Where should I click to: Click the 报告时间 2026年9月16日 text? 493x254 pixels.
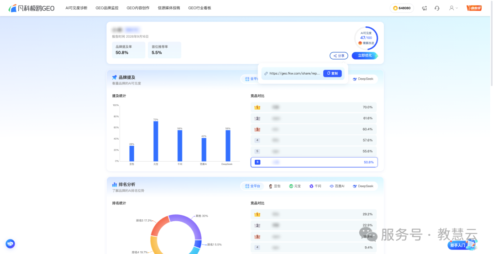click(130, 37)
